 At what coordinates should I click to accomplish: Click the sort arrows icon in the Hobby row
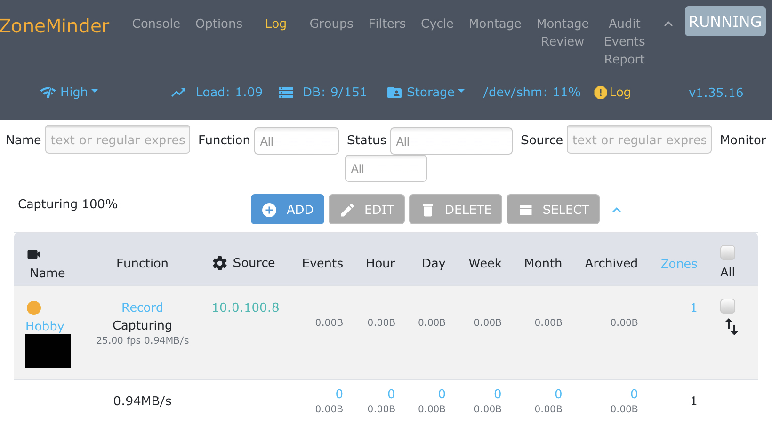click(x=732, y=327)
